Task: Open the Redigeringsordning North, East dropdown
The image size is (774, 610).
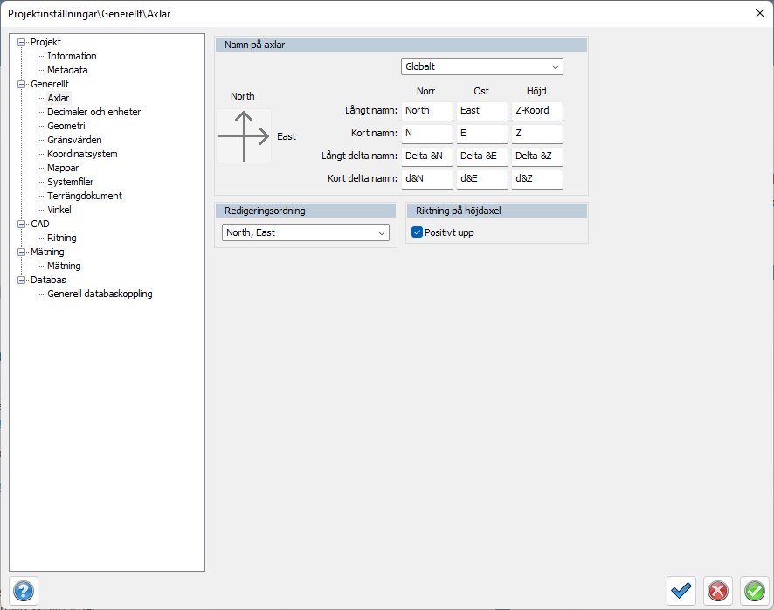Action: (x=306, y=232)
